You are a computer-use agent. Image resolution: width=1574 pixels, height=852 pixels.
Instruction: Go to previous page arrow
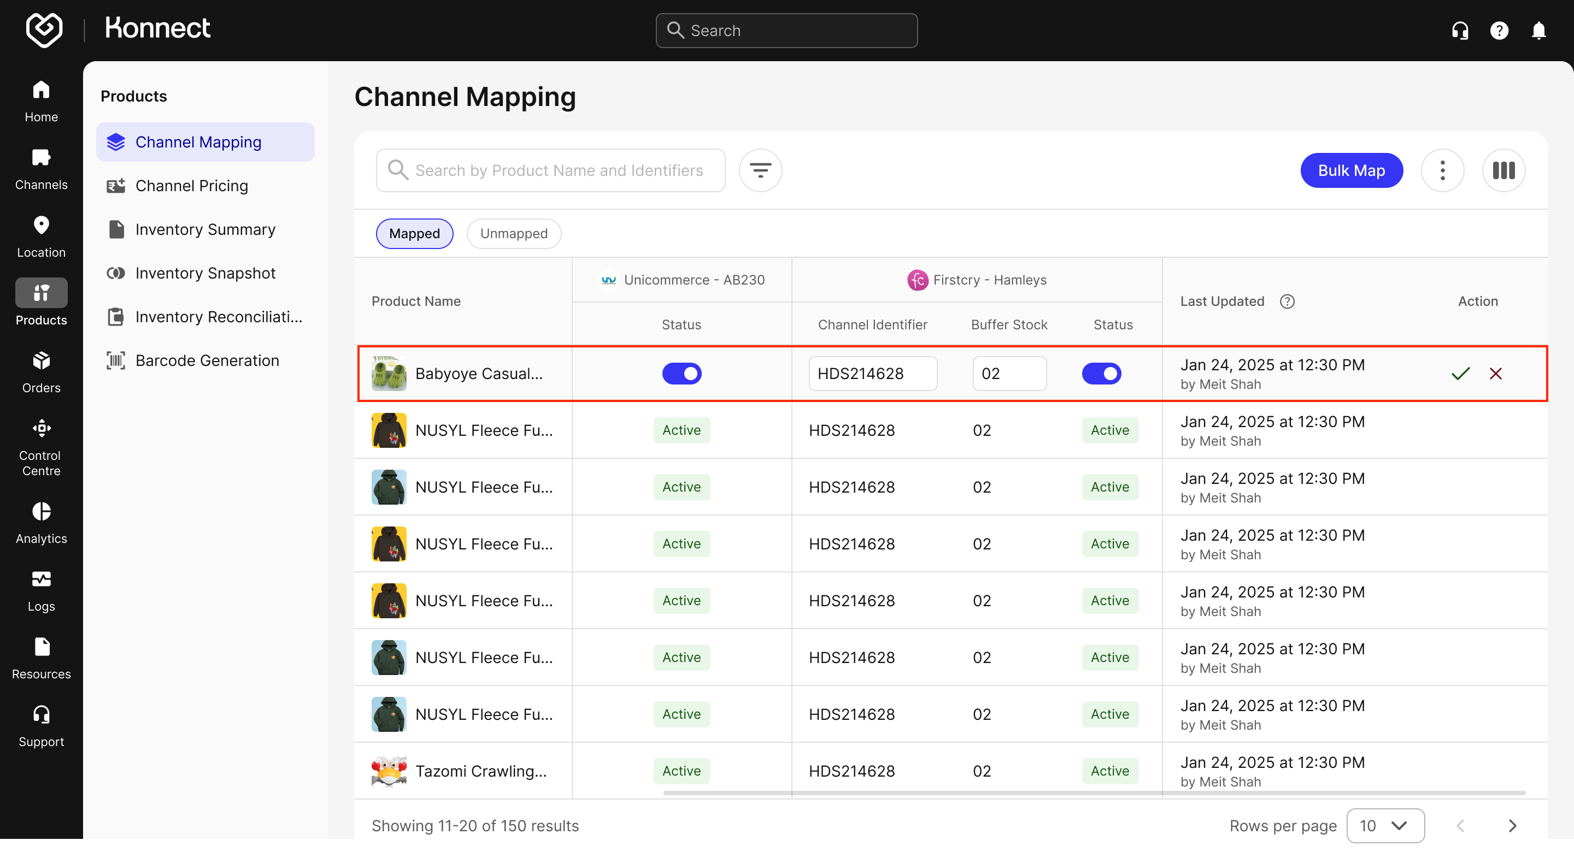(x=1460, y=826)
